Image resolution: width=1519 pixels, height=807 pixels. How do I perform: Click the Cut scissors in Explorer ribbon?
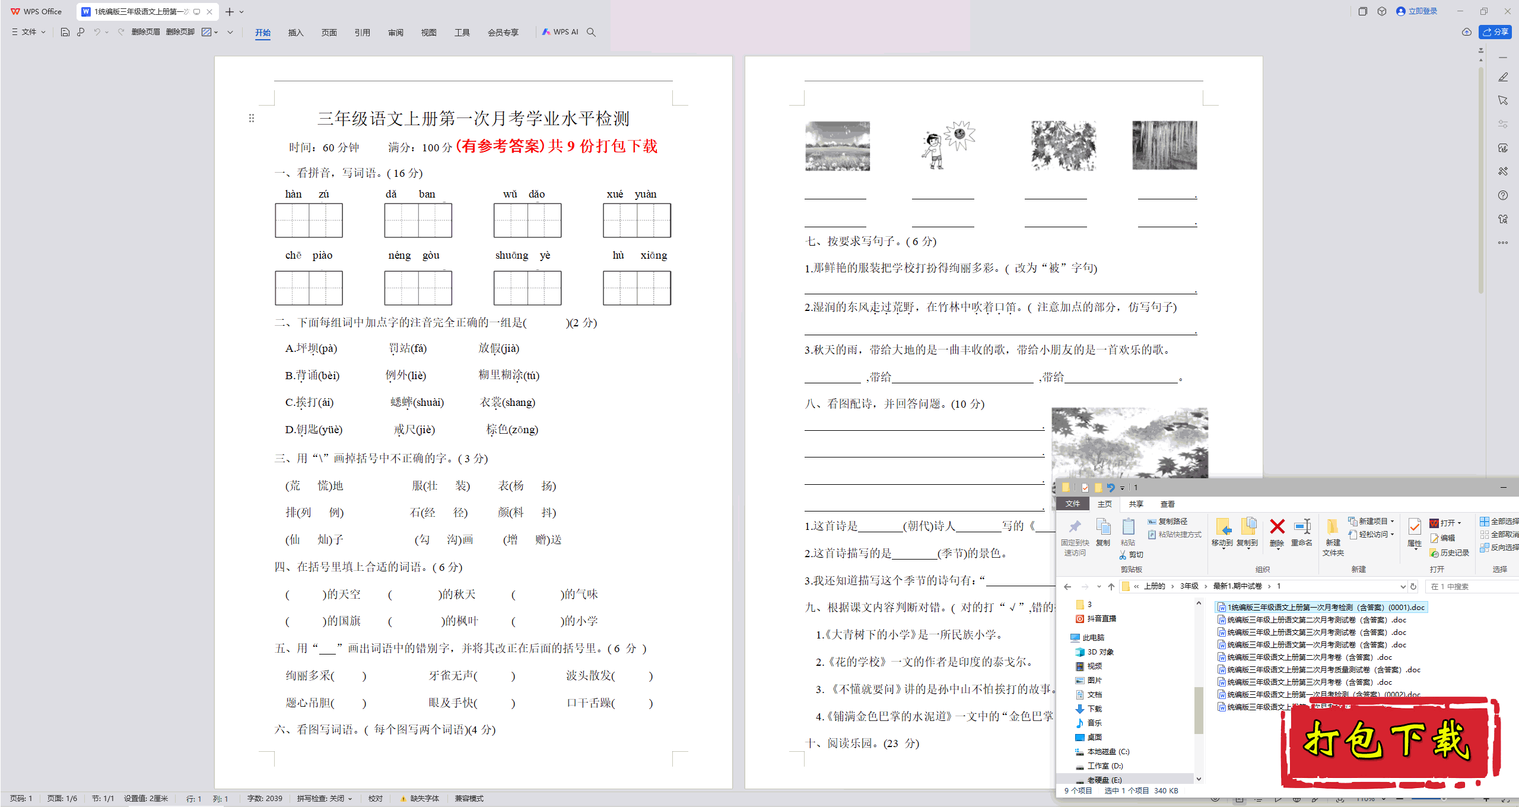tap(1123, 555)
